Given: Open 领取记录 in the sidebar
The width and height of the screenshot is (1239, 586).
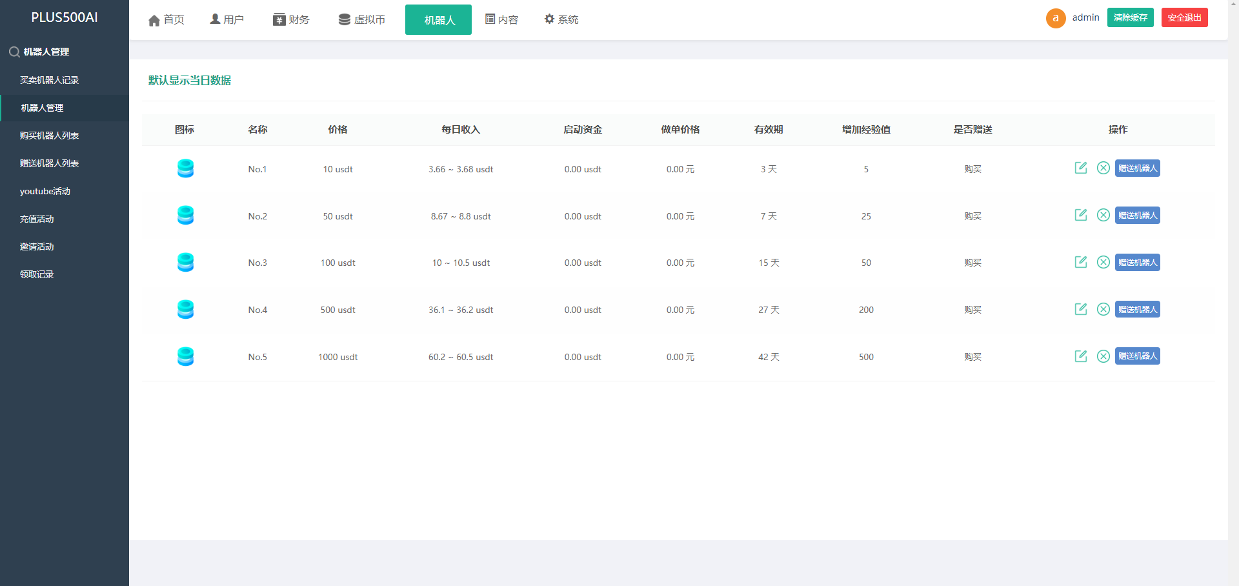Looking at the screenshot, I should pyautogui.click(x=37, y=274).
